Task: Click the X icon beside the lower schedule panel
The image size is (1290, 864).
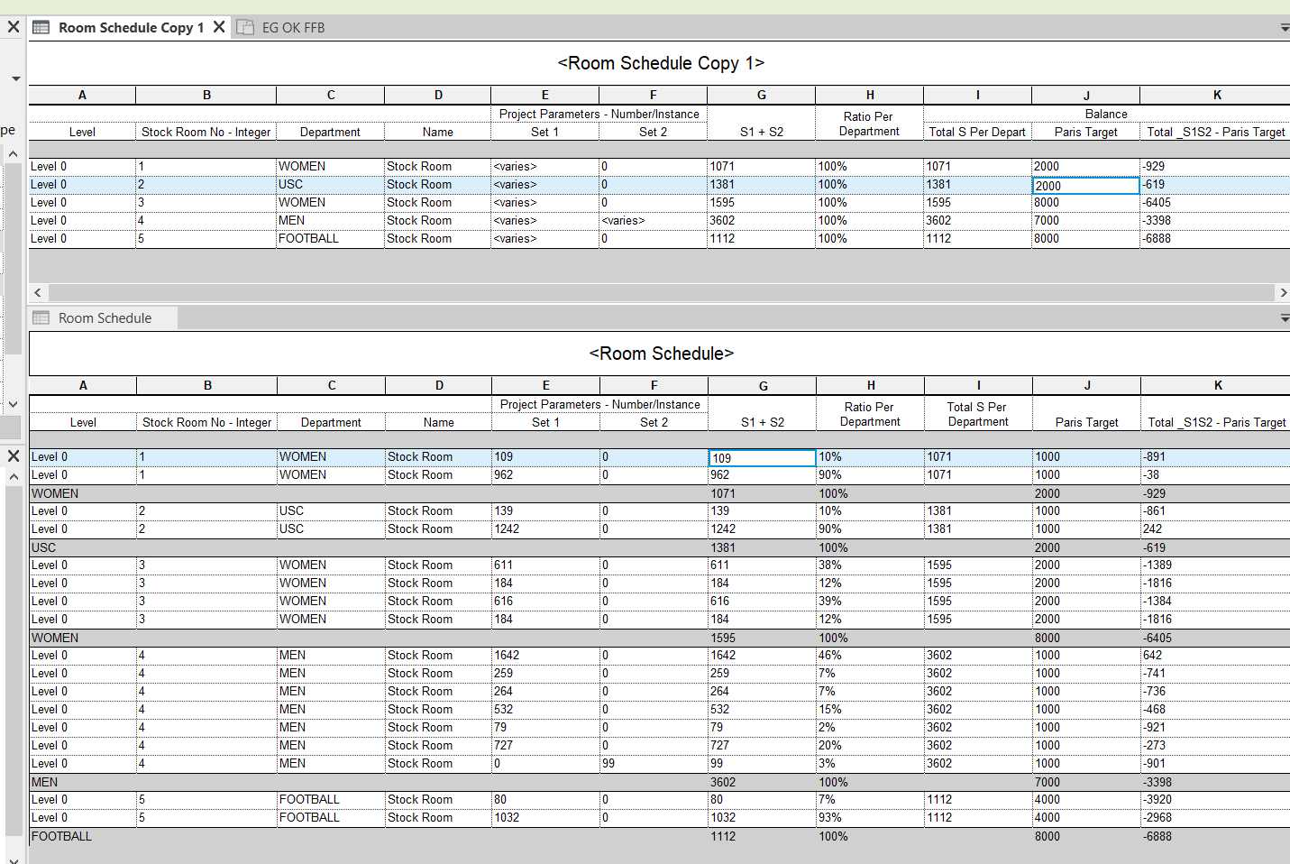Action: pyautogui.click(x=14, y=455)
